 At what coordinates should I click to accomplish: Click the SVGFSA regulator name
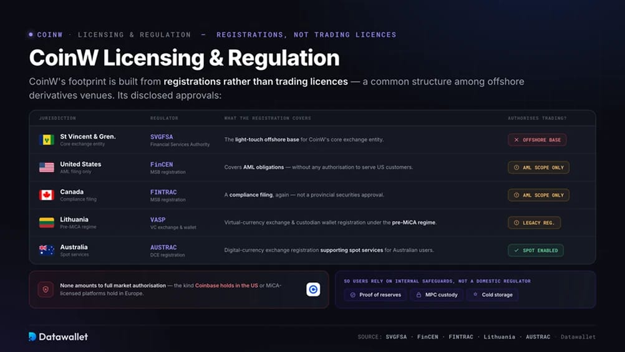(162, 137)
